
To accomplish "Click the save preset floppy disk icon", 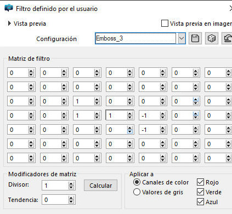I will pyautogui.click(x=195, y=38).
